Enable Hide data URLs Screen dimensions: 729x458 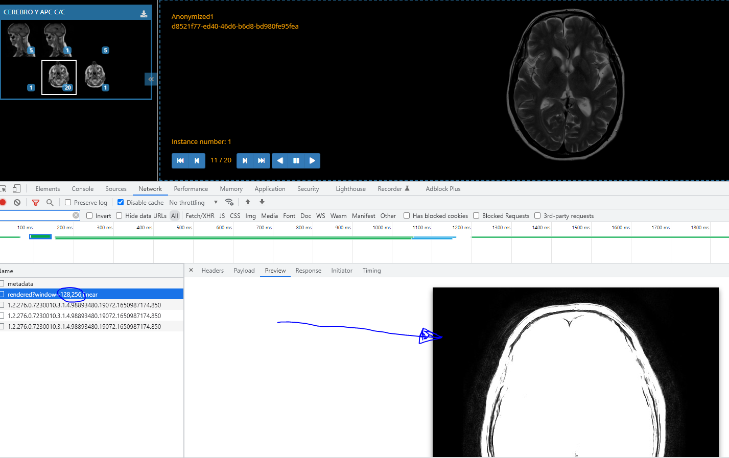tap(119, 215)
